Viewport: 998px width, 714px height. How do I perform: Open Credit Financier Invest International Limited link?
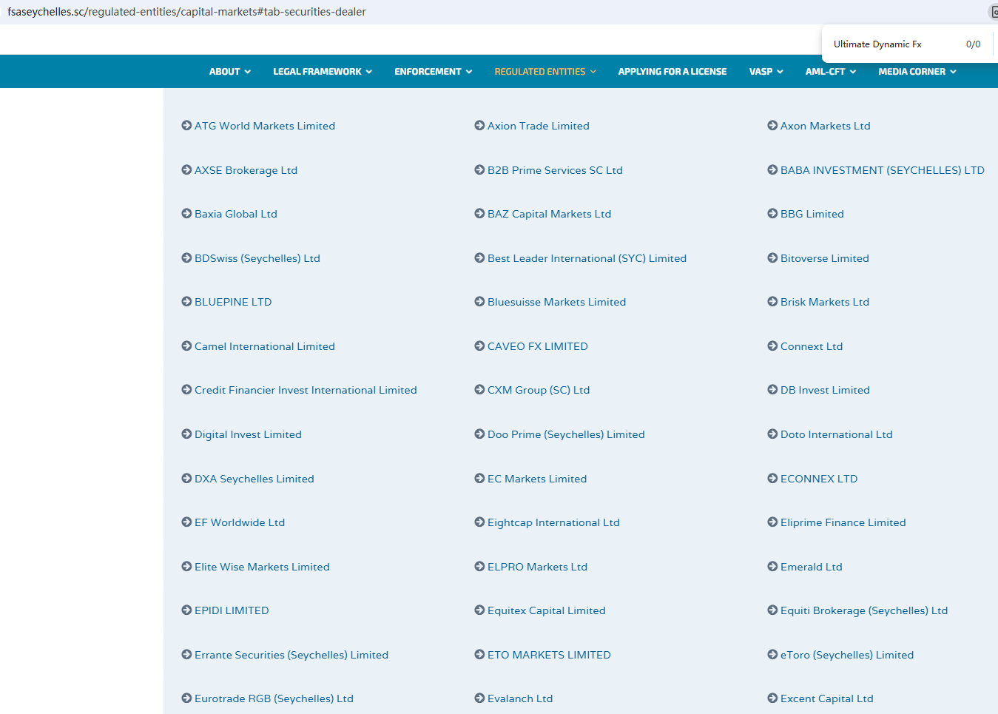click(306, 390)
